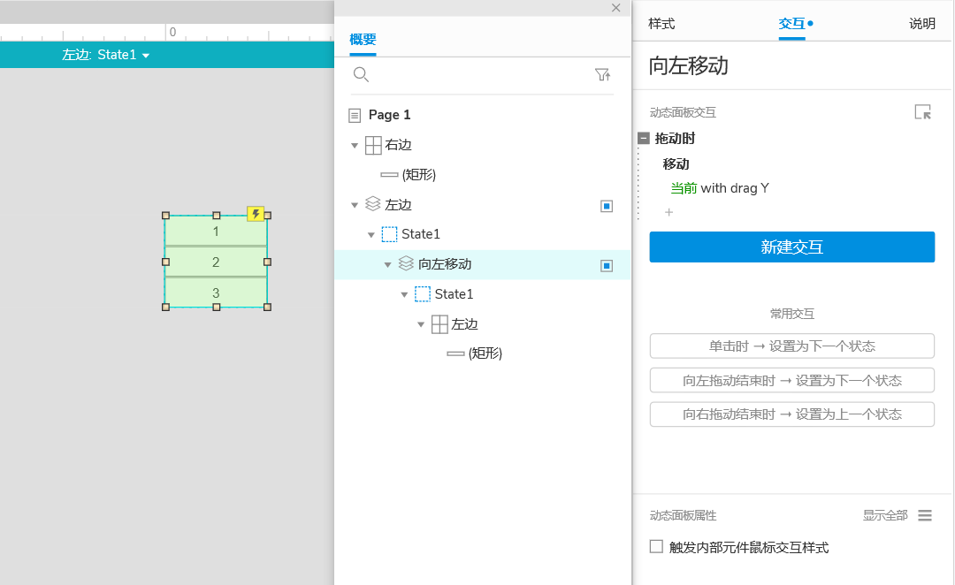Click the dynamic panel icon beside 左边
The height and width of the screenshot is (585, 955).
click(373, 204)
